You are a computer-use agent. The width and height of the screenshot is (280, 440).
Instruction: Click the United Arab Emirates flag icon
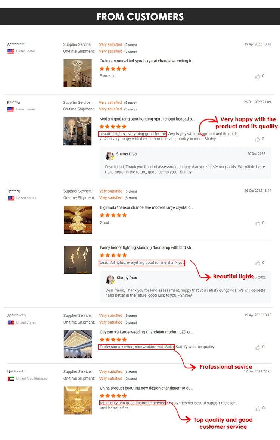pos(11,379)
